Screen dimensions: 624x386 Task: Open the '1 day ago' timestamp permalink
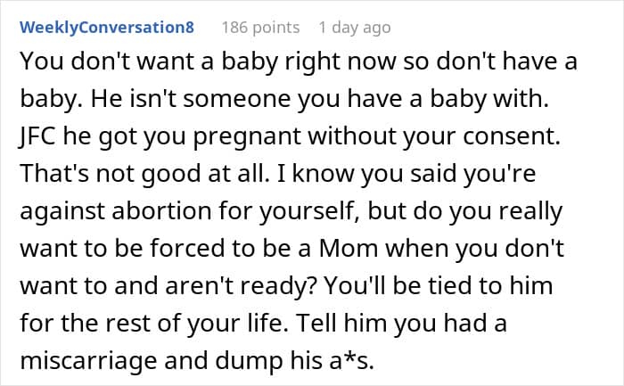[x=354, y=27]
